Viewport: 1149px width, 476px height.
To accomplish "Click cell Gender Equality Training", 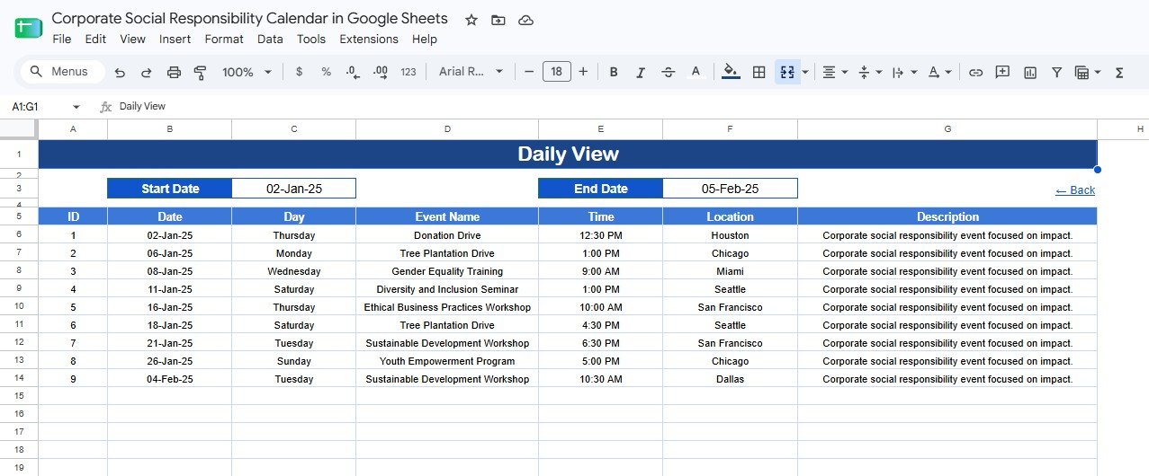I will coord(447,271).
